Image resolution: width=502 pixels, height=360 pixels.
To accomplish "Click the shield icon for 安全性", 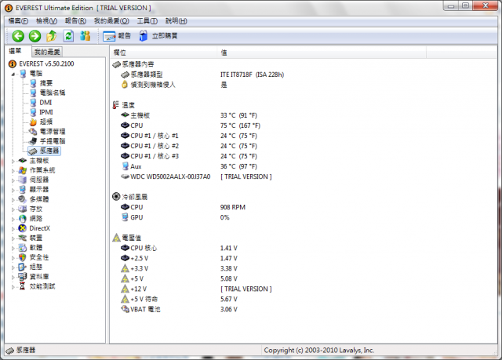I will click(x=23, y=257).
